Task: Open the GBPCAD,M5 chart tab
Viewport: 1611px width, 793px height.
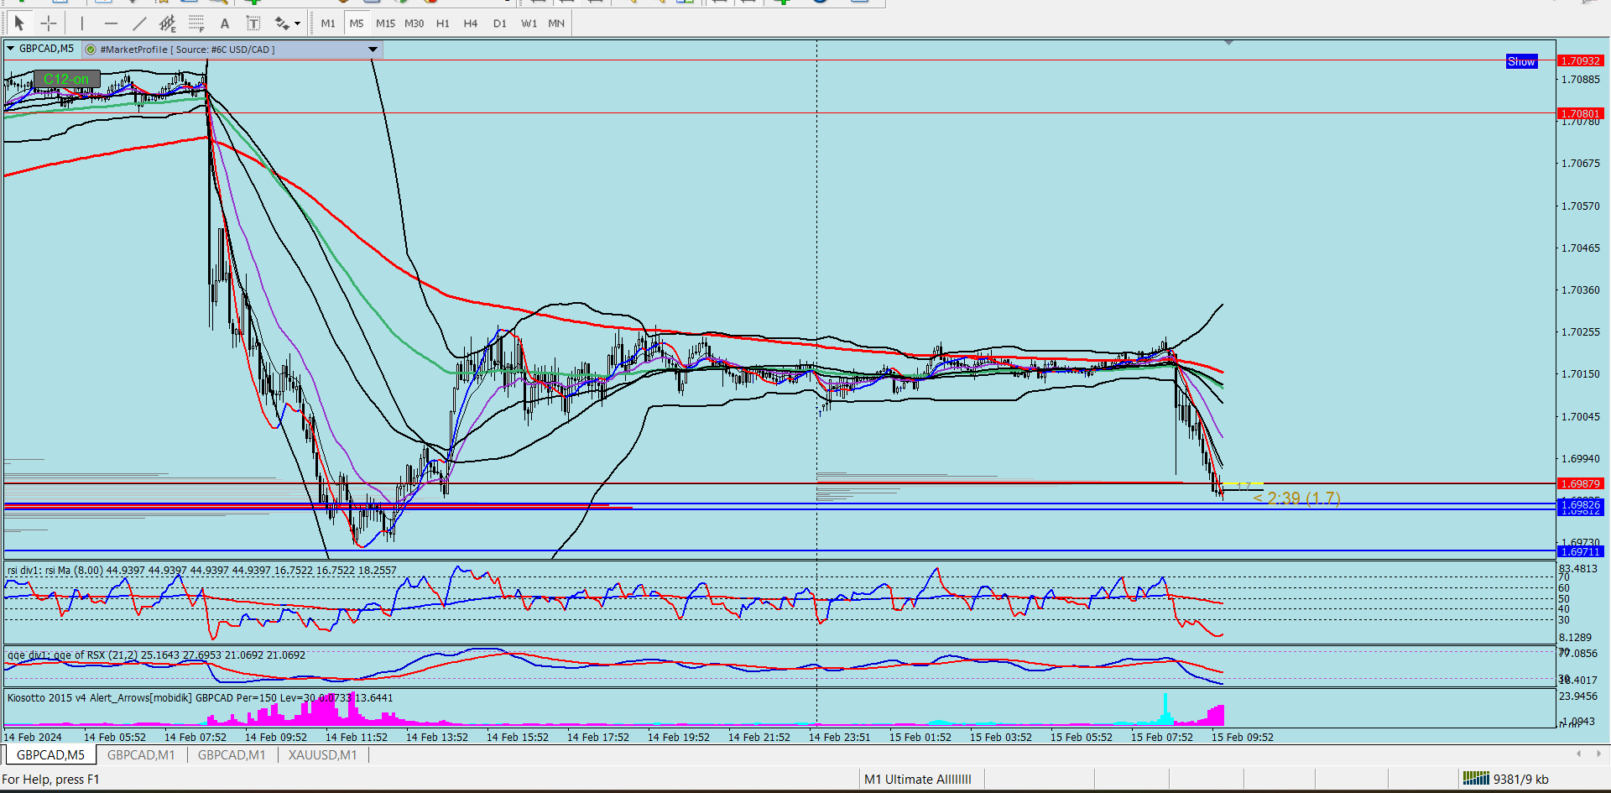Action: tap(50, 755)
